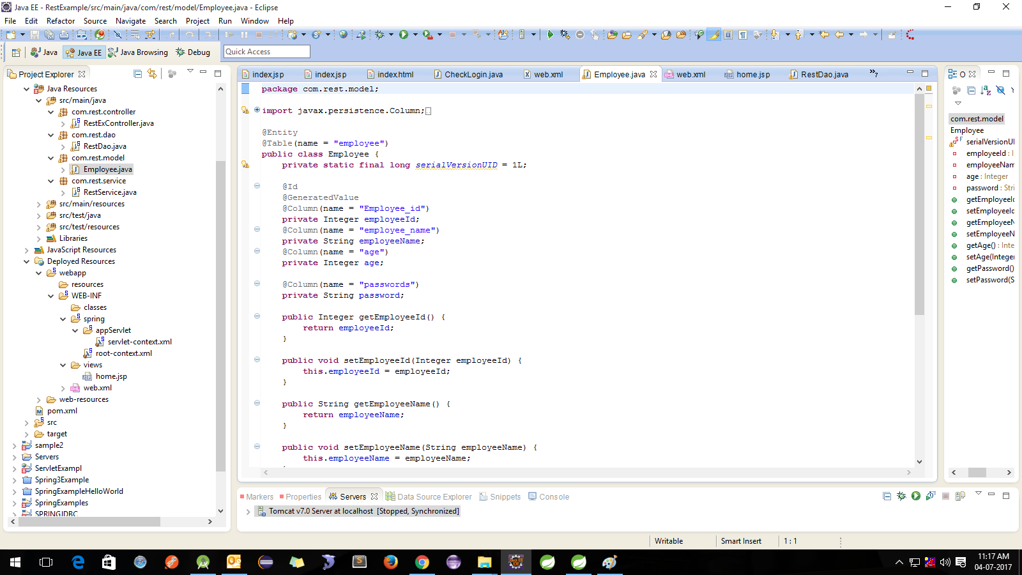Image resolution: width=1022 pixels, height=575 pixels.
Task: Switch to the Java Browsing perspective
Action: coord(139,52)
